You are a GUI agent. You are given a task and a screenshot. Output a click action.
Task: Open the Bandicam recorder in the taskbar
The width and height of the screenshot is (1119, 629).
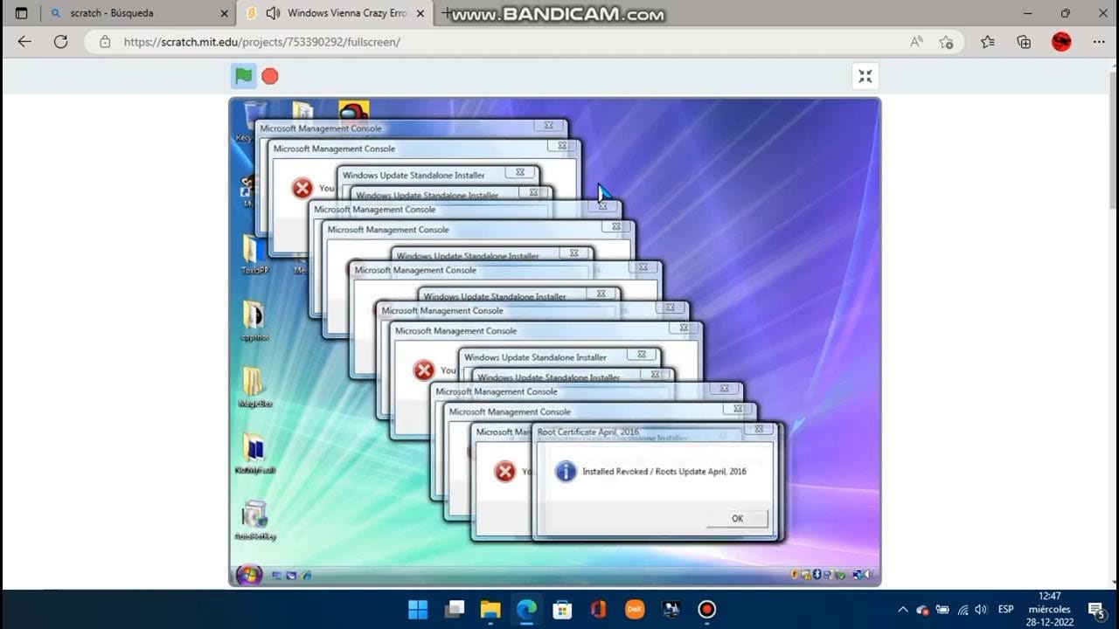(707, 609)
